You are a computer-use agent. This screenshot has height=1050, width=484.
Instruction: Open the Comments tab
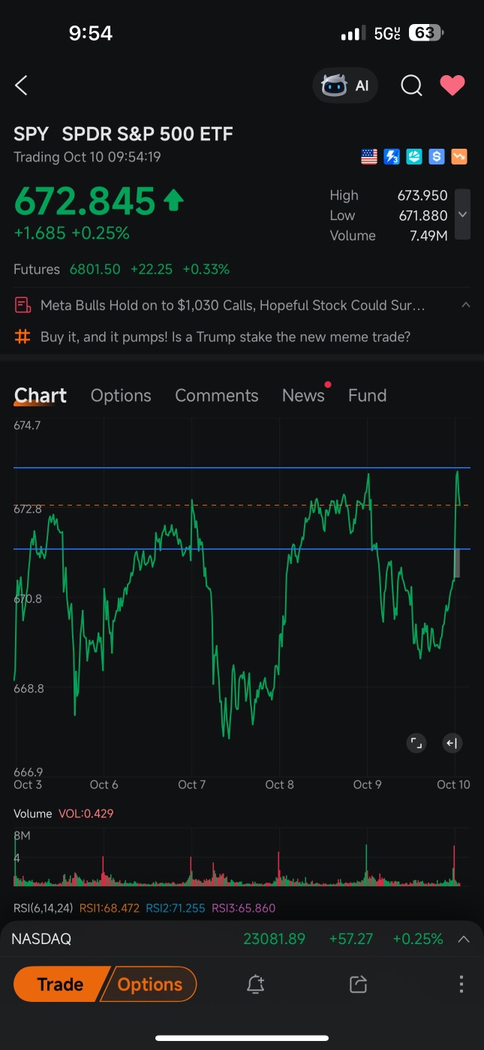216,396
